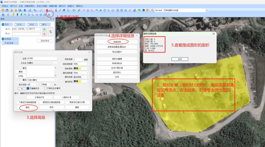
Task: Click the undo arrow icon
Action: tap(35, 10)
